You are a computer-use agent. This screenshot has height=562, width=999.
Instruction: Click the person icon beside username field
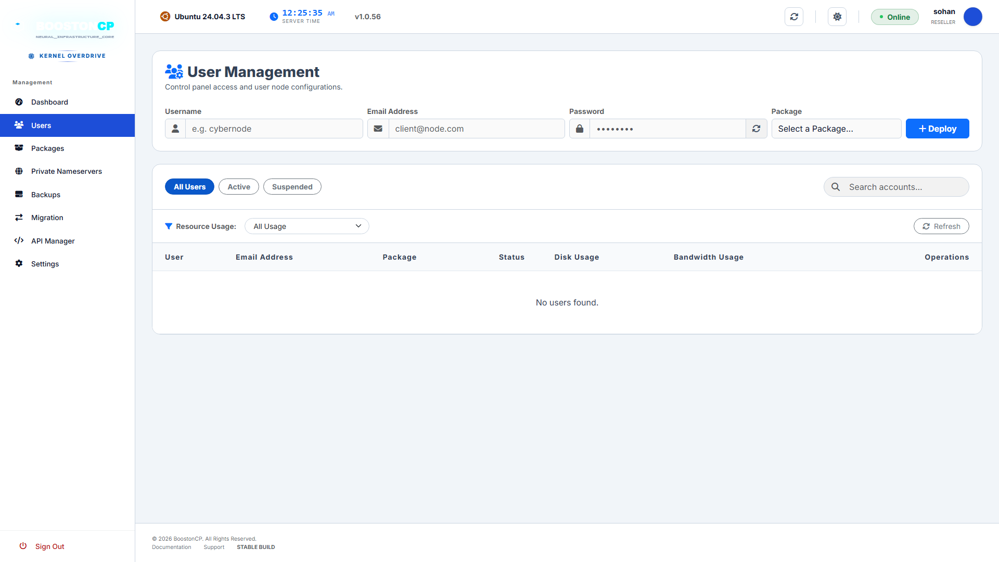tap(175, 129)
